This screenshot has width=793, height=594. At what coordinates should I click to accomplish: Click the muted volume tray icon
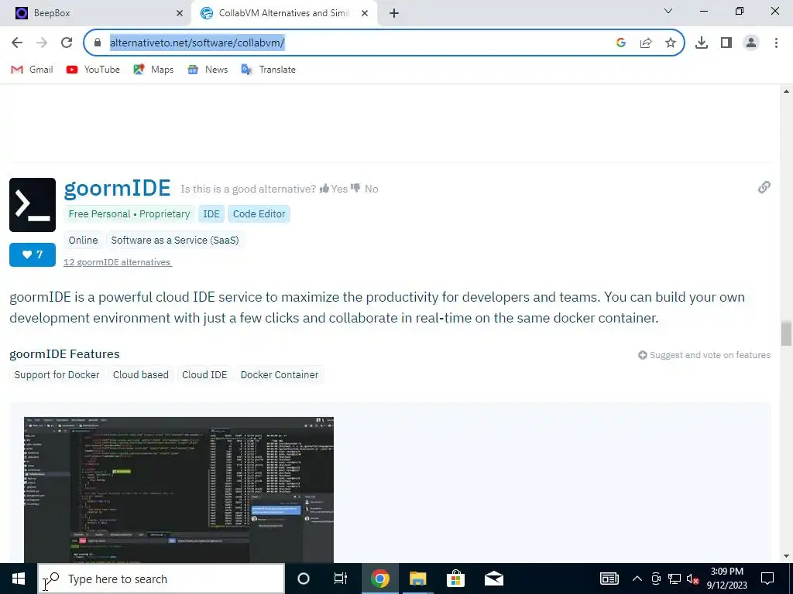coord(692,579)
